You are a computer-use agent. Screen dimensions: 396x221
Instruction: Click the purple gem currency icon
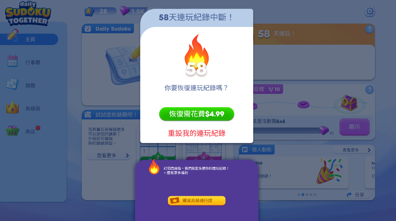click(x=124, y=11)
